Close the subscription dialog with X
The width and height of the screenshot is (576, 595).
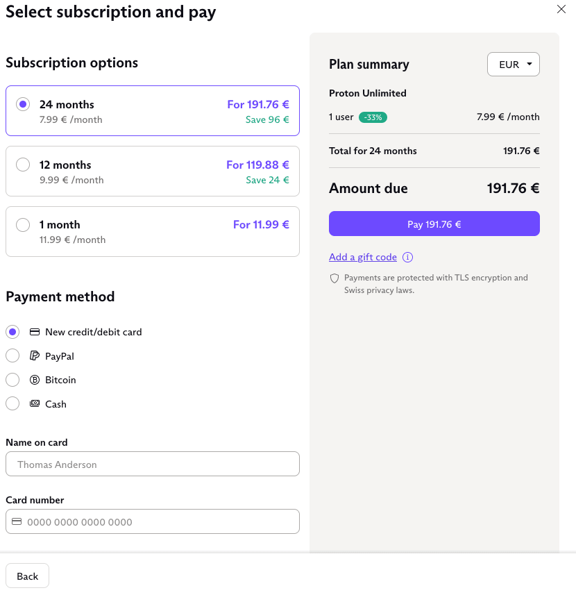tap(561, 9)
